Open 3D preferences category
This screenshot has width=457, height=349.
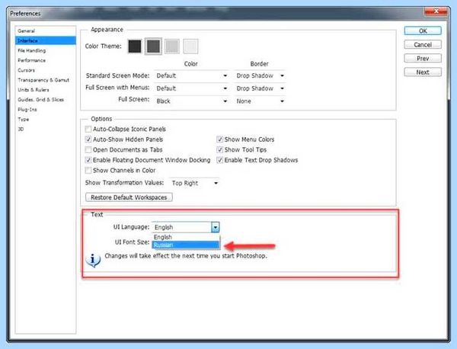[46, 130]
